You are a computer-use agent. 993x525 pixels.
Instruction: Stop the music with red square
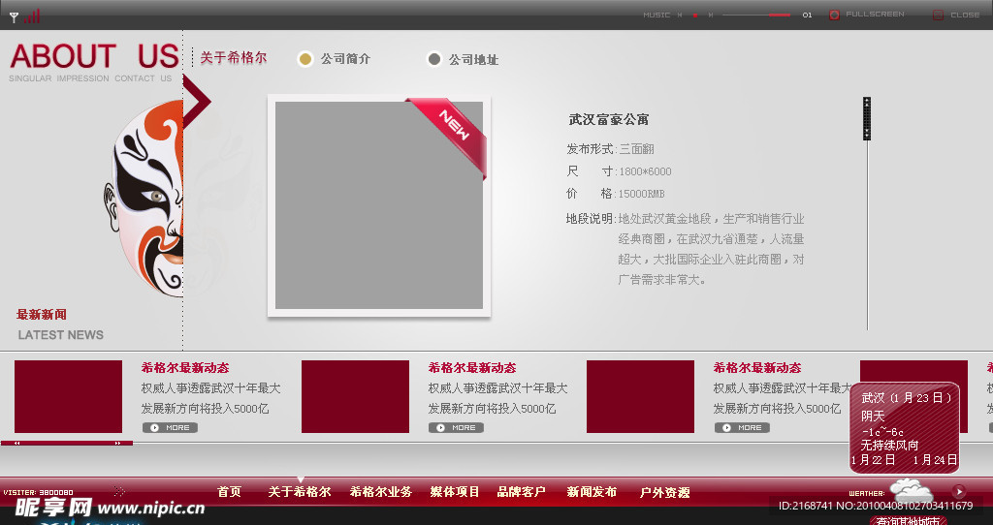[x=694, y=15]
